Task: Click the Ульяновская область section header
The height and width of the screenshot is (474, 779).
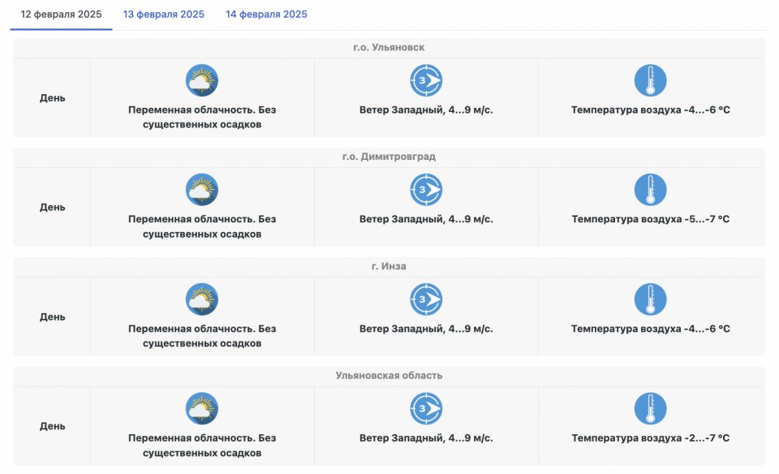Action: 389,376
